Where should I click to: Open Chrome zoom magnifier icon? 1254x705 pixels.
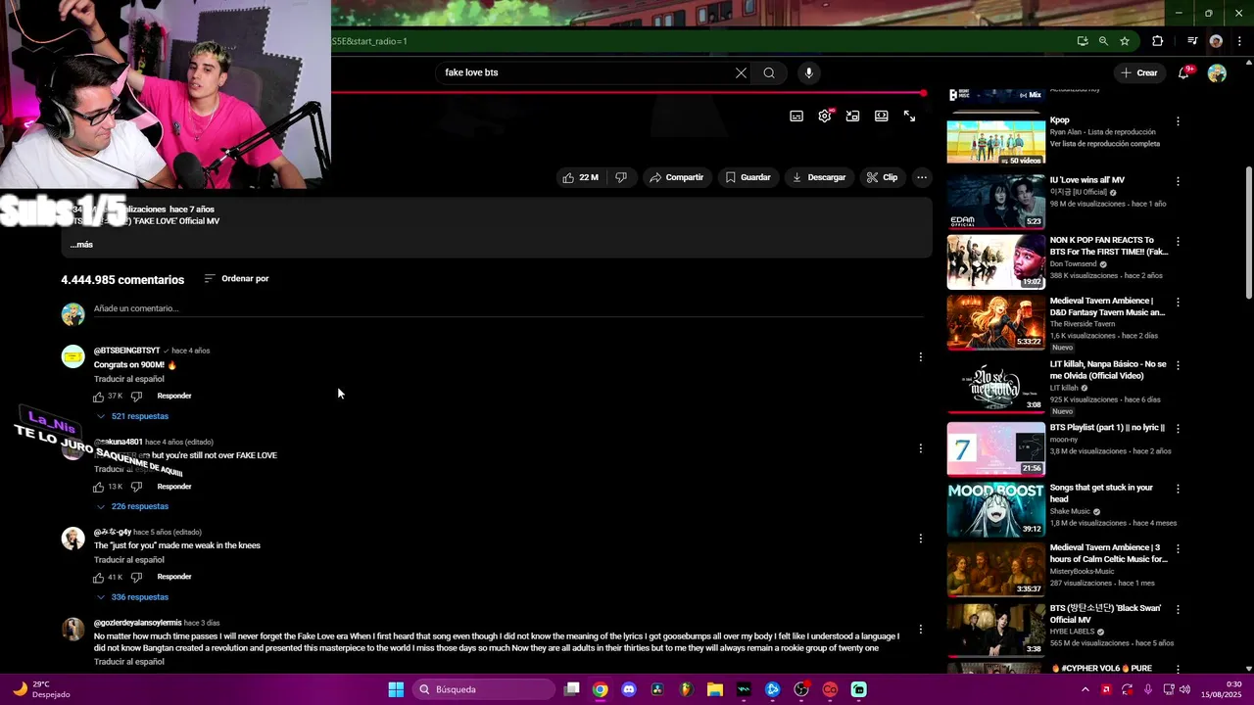(1103, 41)
